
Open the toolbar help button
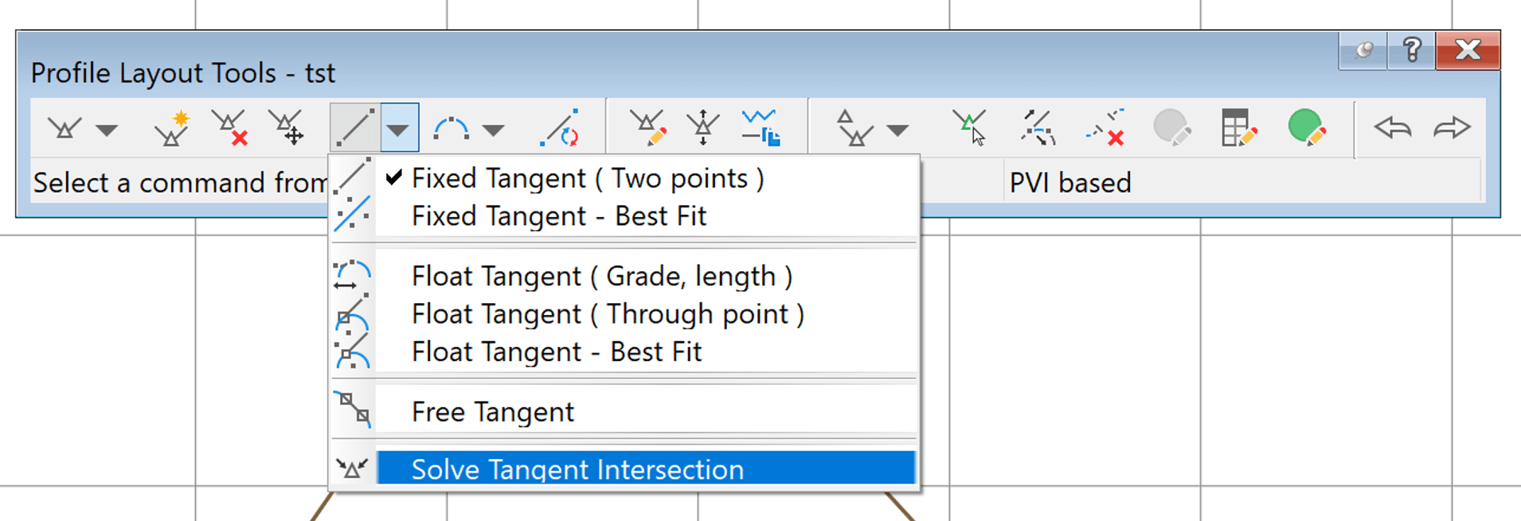tap(1411, 51)
